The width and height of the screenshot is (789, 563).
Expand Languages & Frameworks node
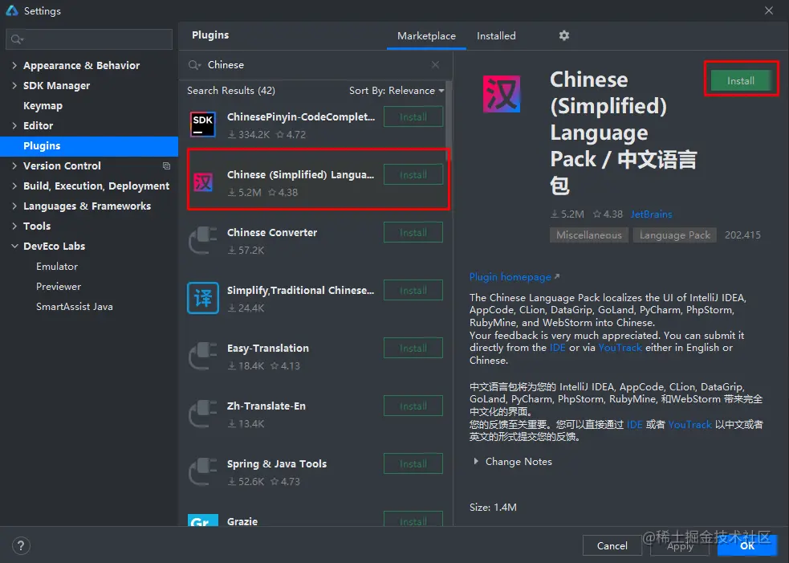tap(14, 206)
